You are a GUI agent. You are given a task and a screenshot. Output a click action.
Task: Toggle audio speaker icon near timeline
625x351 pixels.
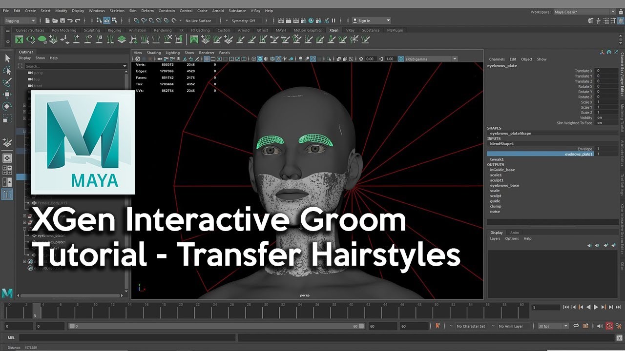pos(600,326)
